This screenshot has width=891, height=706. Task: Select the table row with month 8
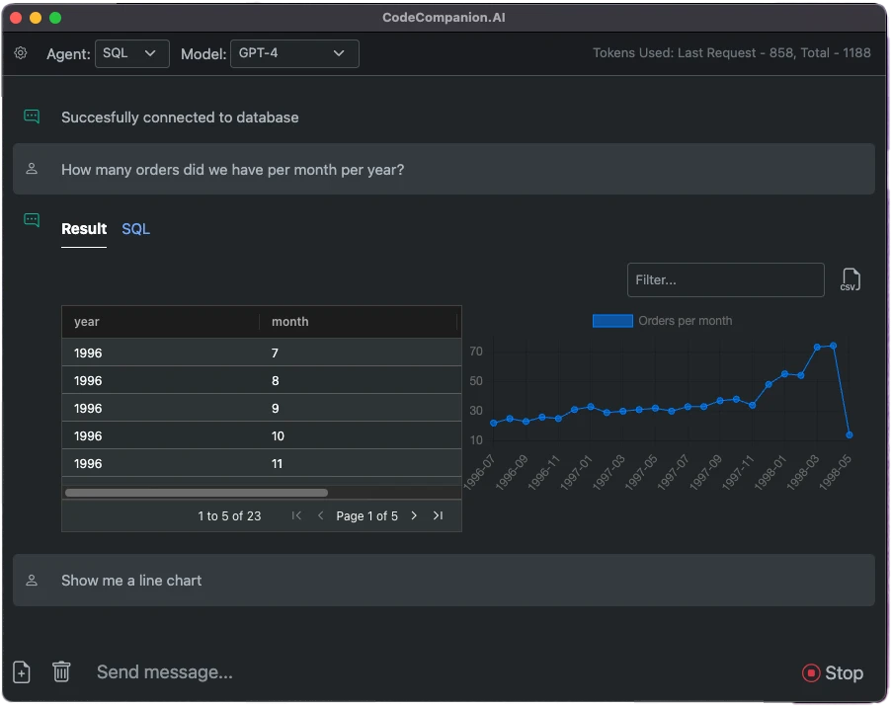coord(262,380)
